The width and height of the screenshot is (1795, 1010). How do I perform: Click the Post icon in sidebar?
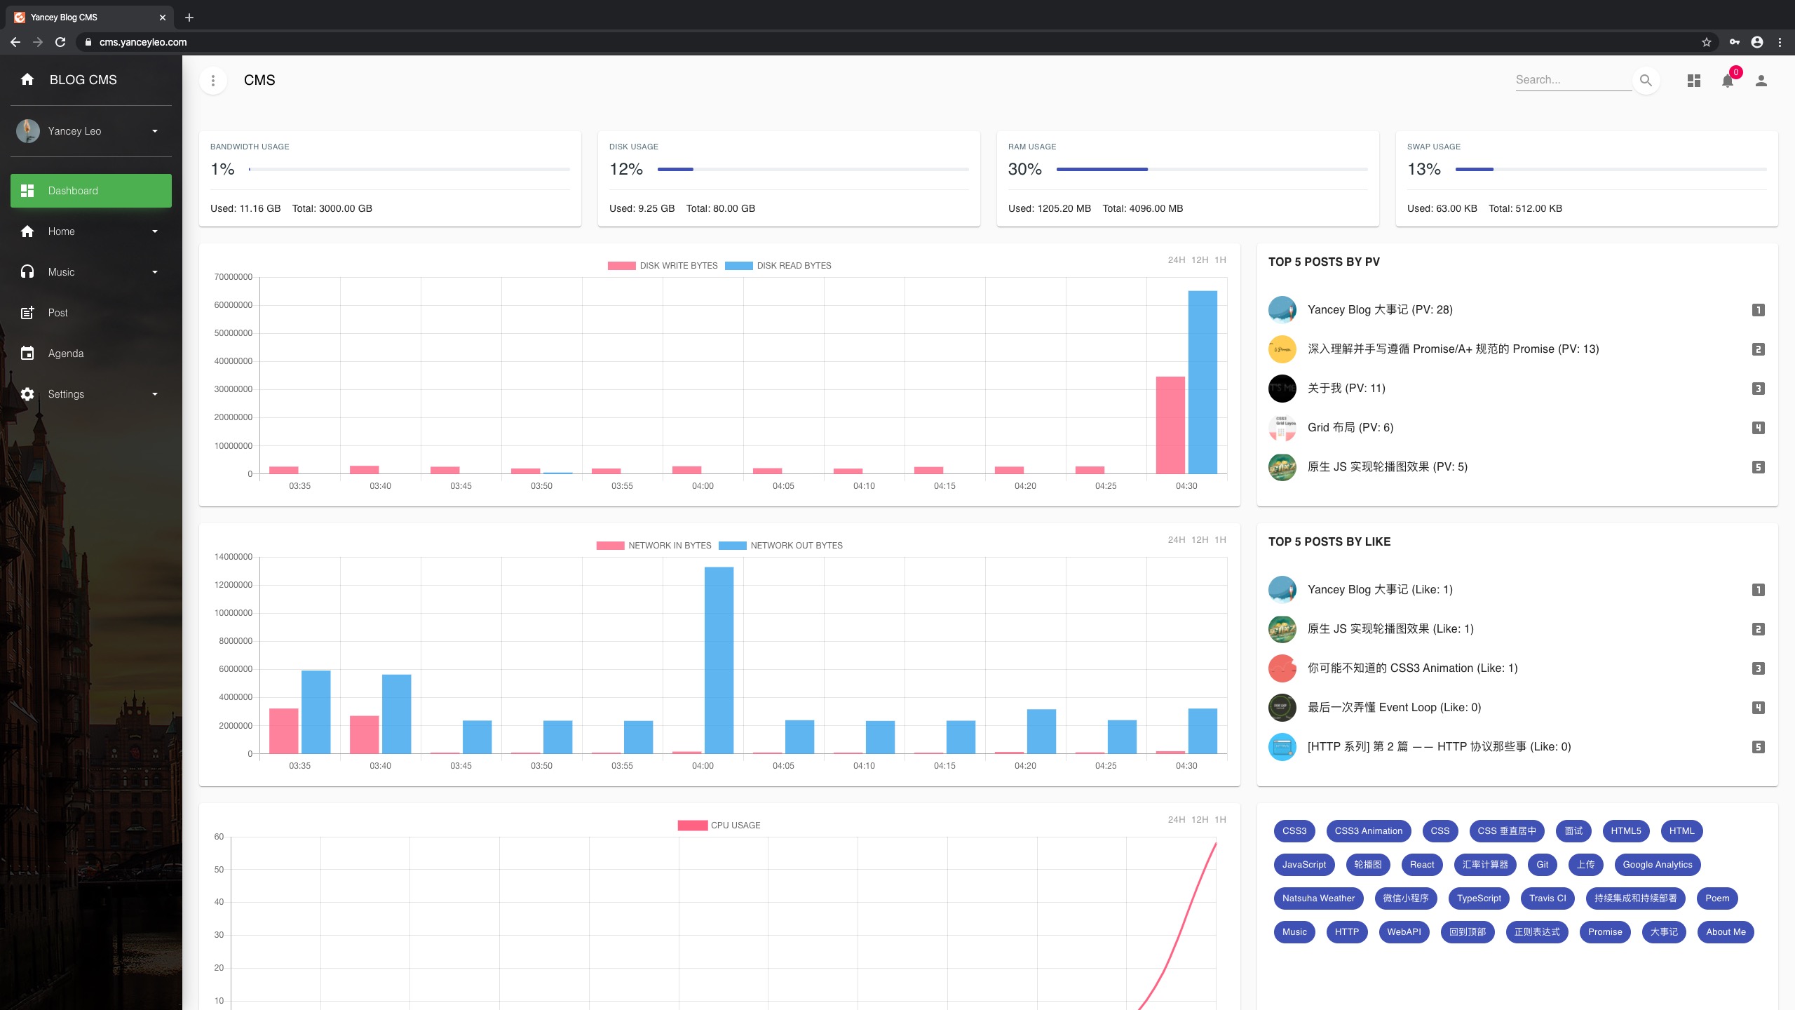click(x=27, y=313)
